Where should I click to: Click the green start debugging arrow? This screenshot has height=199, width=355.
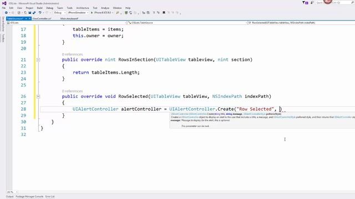coord(92,13)
